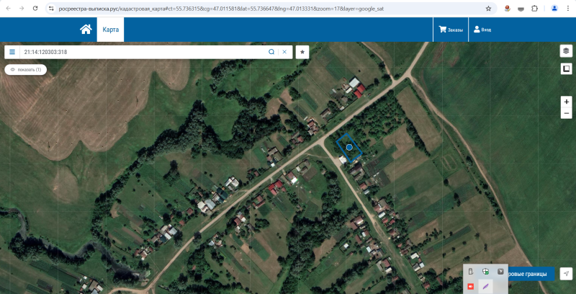Add to favorites with the star button

point(302,52)
